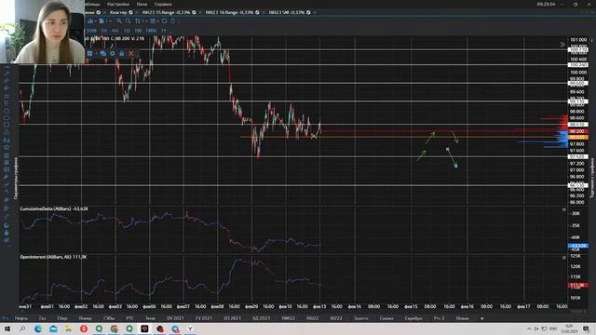This screenshot has height=335, width=596.
Task: Select the triangle drawing tool
Action: click(7, 132)
